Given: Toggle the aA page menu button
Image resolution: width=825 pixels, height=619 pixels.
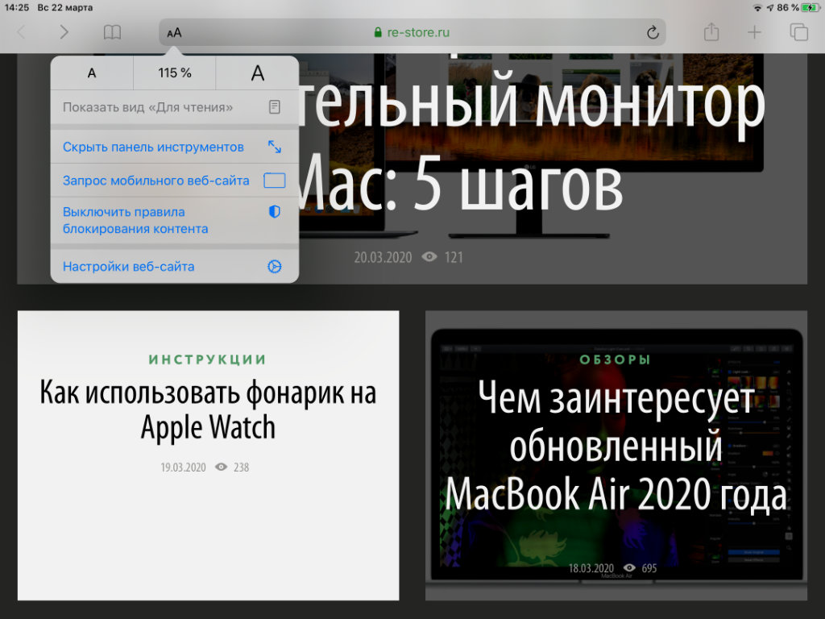Looking at the screenshot, I should pyautogui.click(x=175, y=33).
